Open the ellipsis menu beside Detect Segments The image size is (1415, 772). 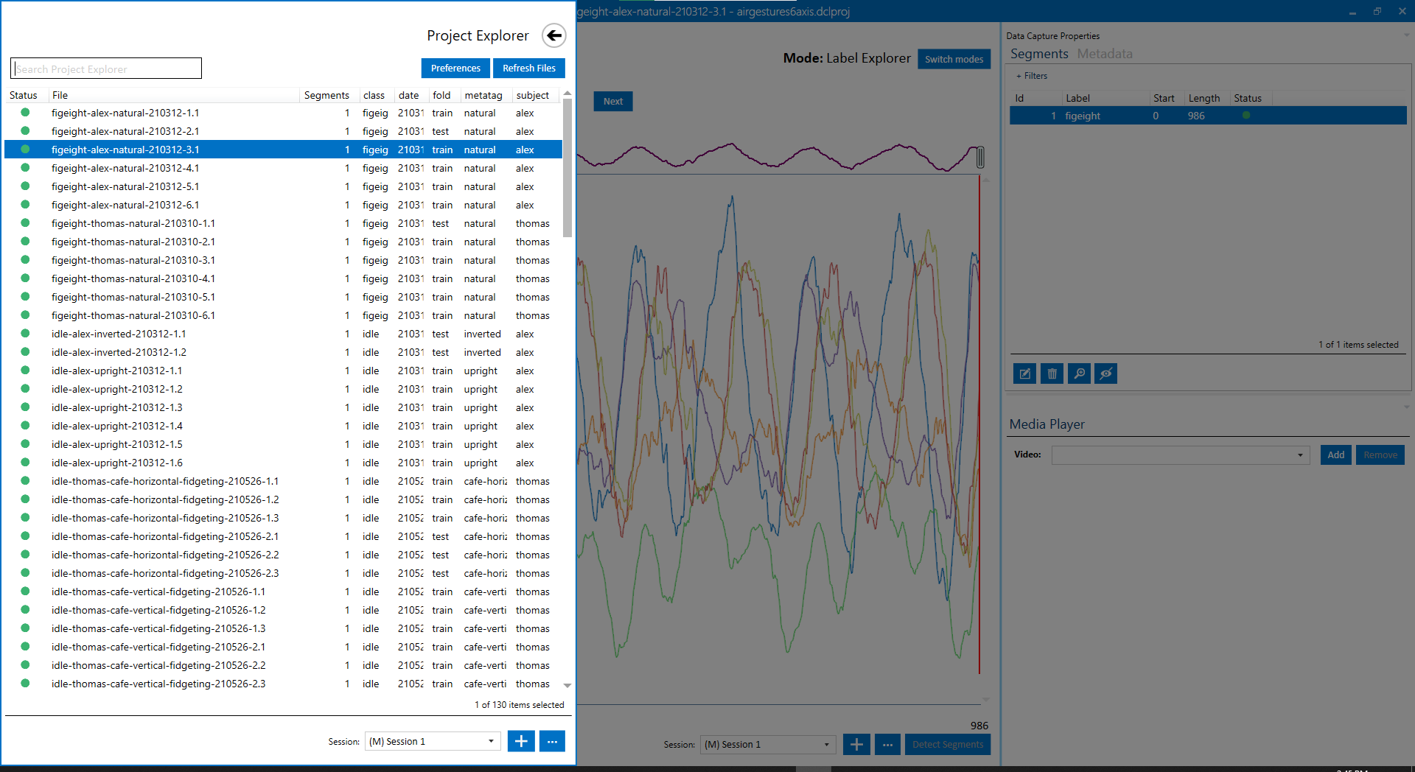[x=887, y=744]
